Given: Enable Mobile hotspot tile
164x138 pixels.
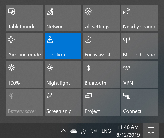Looking at the screenshot, I should (x=140, y=46).
